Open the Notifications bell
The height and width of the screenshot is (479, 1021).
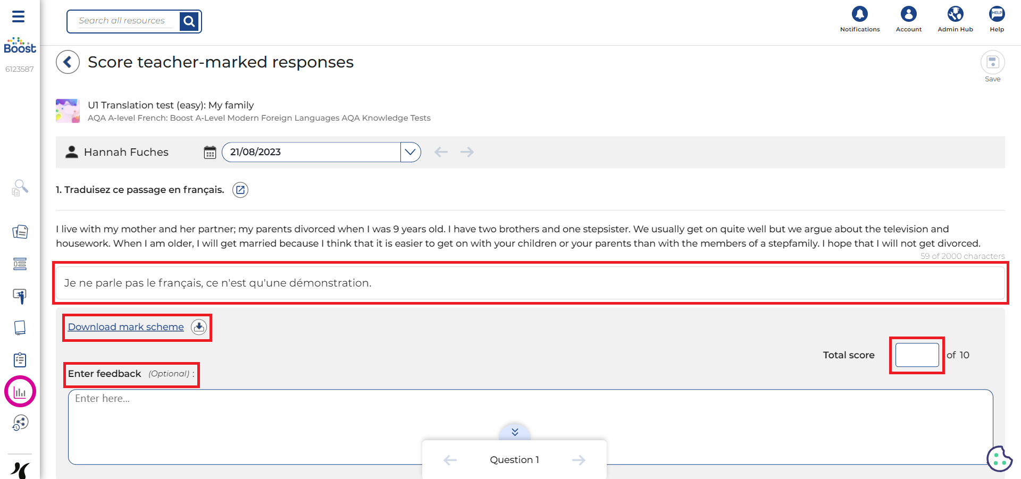point(859,14)
